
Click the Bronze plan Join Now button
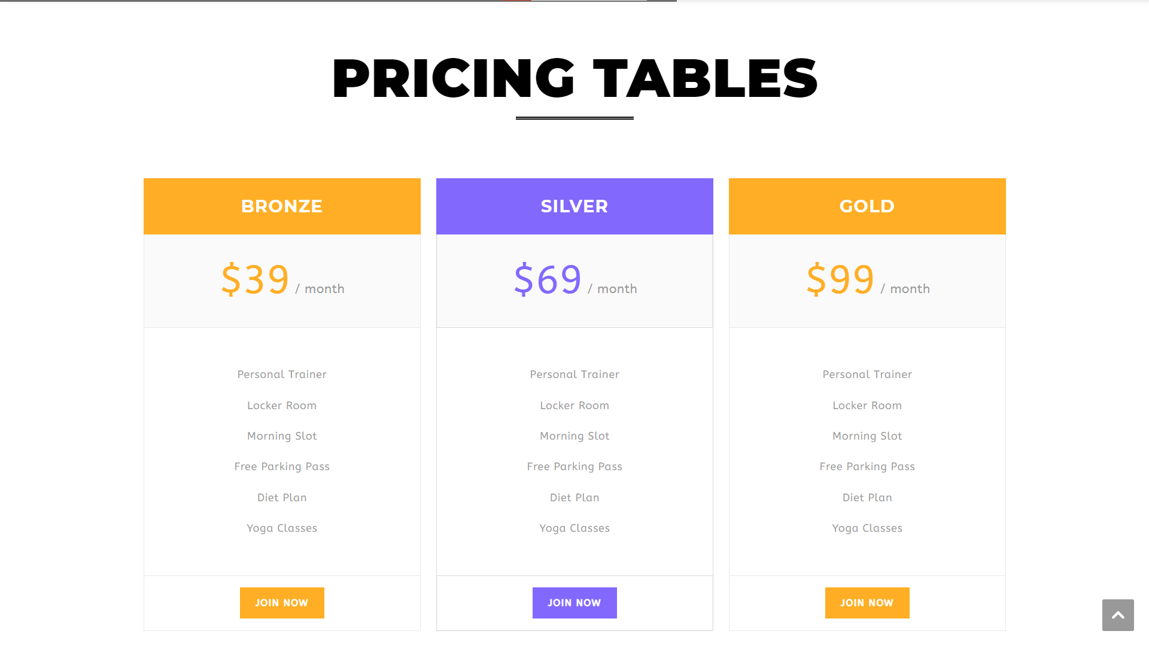point(282,603)
